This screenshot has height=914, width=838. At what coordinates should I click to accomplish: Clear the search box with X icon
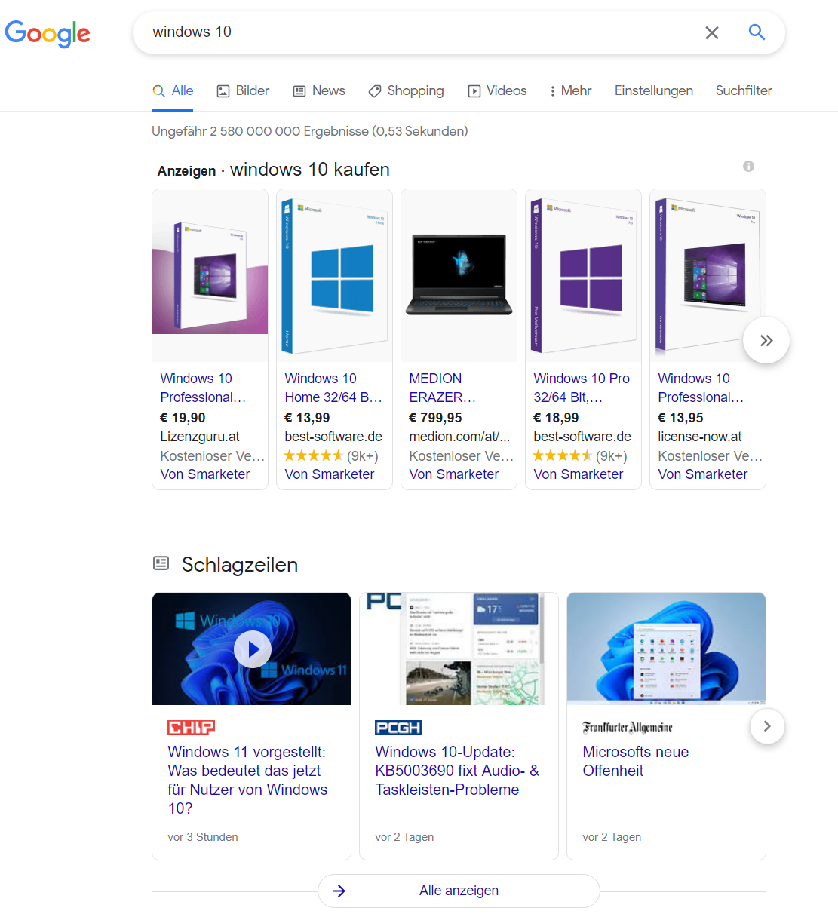pos(711,32)
